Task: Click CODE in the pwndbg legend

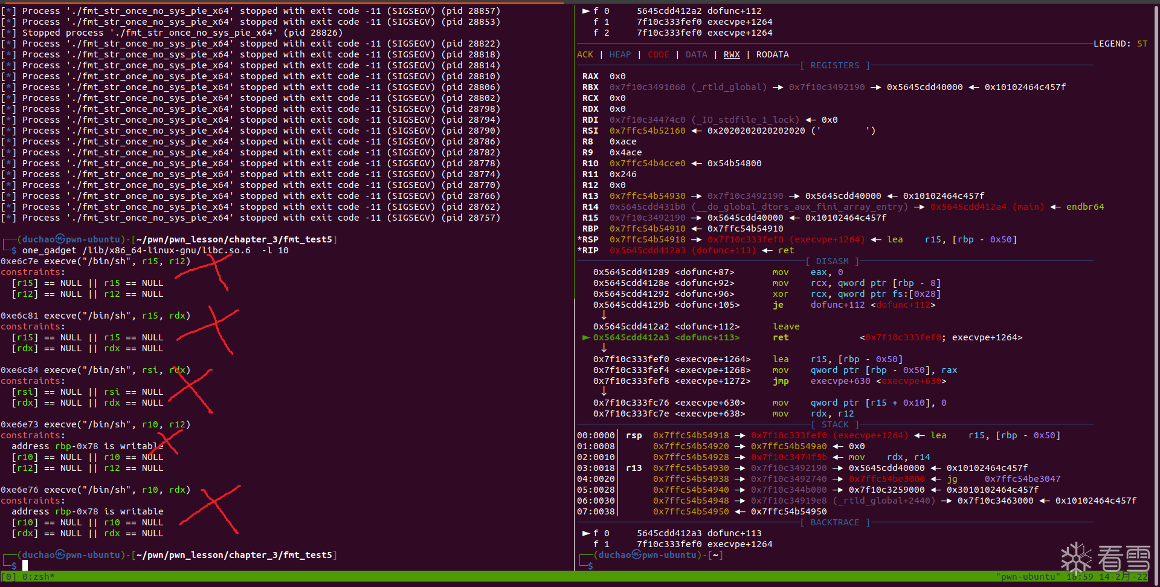Action: point(659,54)
